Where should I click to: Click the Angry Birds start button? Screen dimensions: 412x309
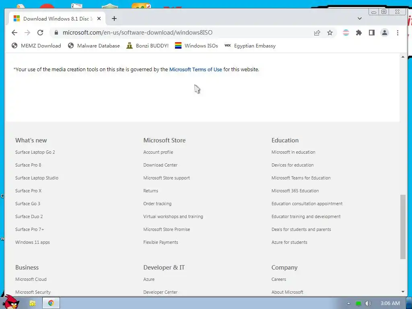[11, 302]
